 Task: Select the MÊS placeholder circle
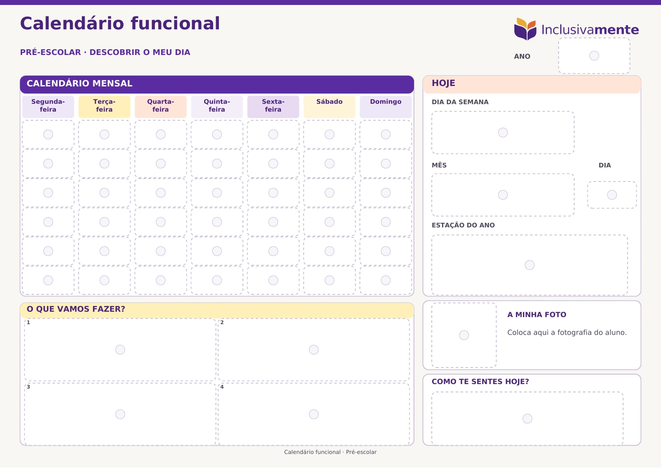[x=503, y=195]
